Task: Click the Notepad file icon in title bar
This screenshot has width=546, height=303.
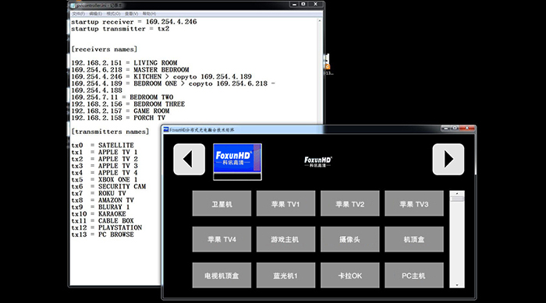Action: coord(73,5)
